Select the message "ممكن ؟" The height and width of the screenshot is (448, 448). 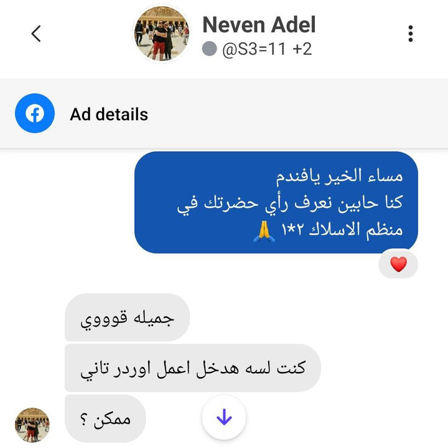pos(105,419)
